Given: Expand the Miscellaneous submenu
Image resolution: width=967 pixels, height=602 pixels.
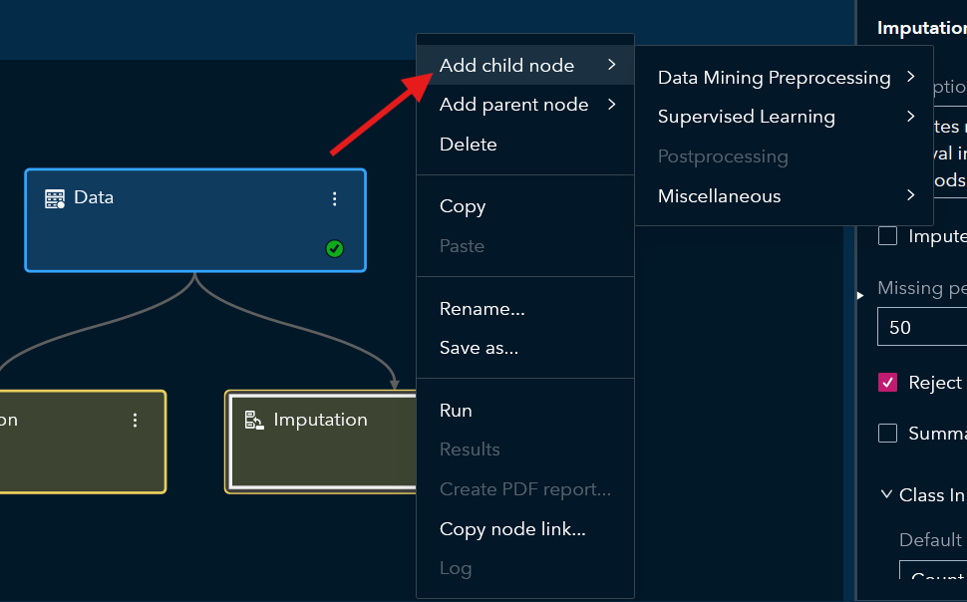Looking at the screenshot, I should click(784, 196).
